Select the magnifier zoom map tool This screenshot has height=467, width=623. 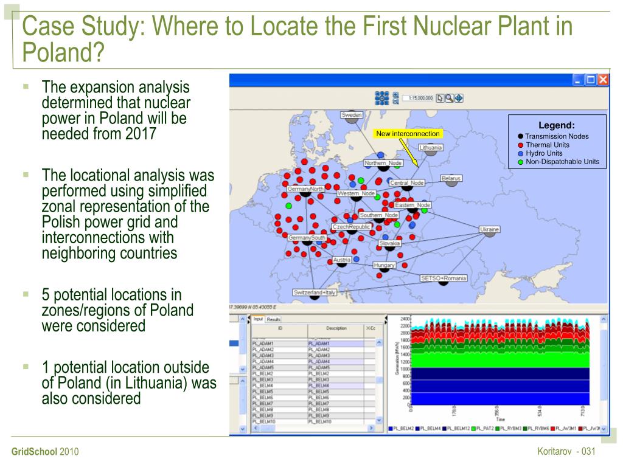[x=449, y=98]
